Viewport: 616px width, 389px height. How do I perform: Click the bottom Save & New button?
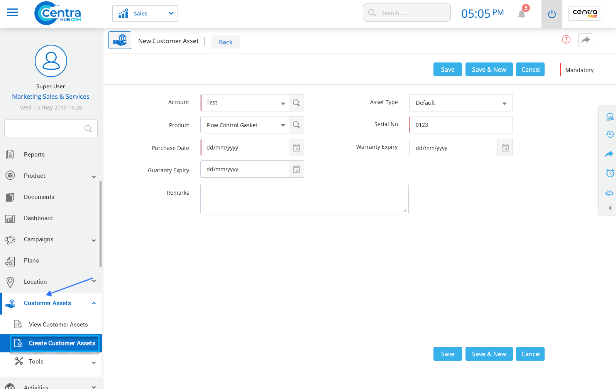489,354
